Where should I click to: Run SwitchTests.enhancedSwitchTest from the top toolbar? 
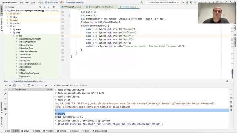[183, 3]
